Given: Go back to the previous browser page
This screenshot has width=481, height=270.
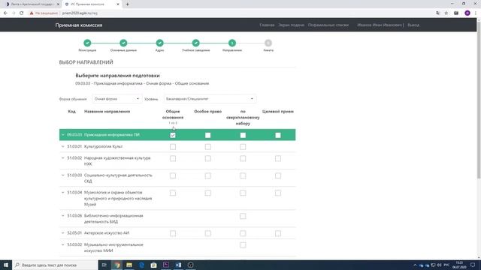Looking at the screenshot, I should pyautogui.click(x=5, y=13).
